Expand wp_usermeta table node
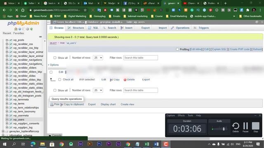 pyautogui.click(x=7, y=116)
